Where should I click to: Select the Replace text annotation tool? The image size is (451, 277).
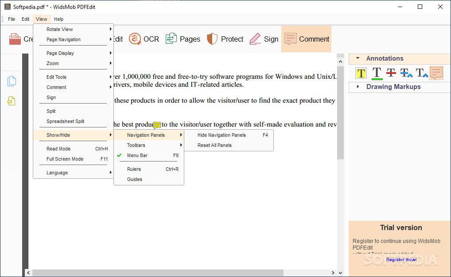pos(406,73)
